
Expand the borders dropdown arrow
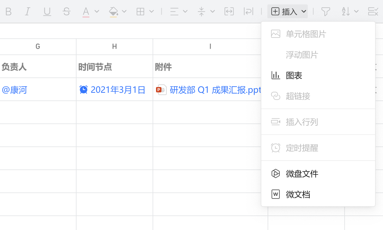tap(151, 11)
